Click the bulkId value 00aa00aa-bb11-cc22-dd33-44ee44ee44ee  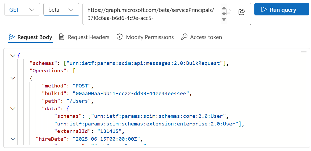131,94
